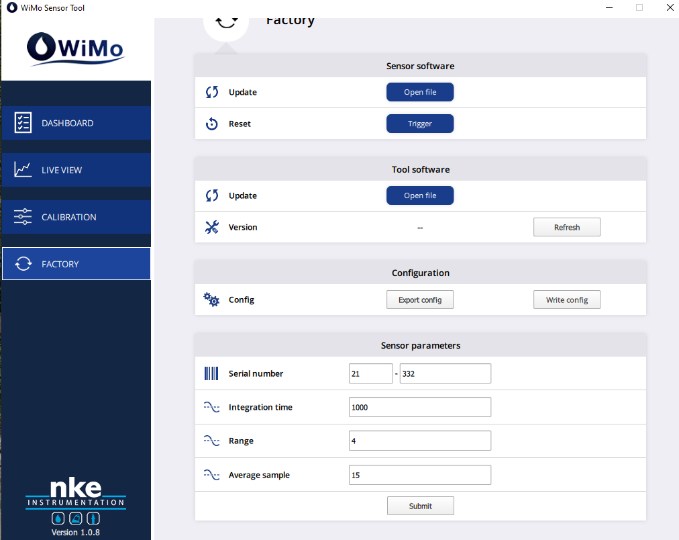The width and height of the screenshot is (679, 540).
Task: Focus the Integration time input field
Action: click(420, 407)
